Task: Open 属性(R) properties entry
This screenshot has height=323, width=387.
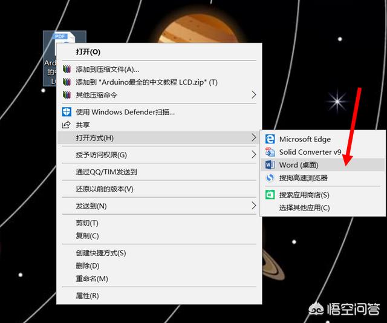Action: (159, 296)
